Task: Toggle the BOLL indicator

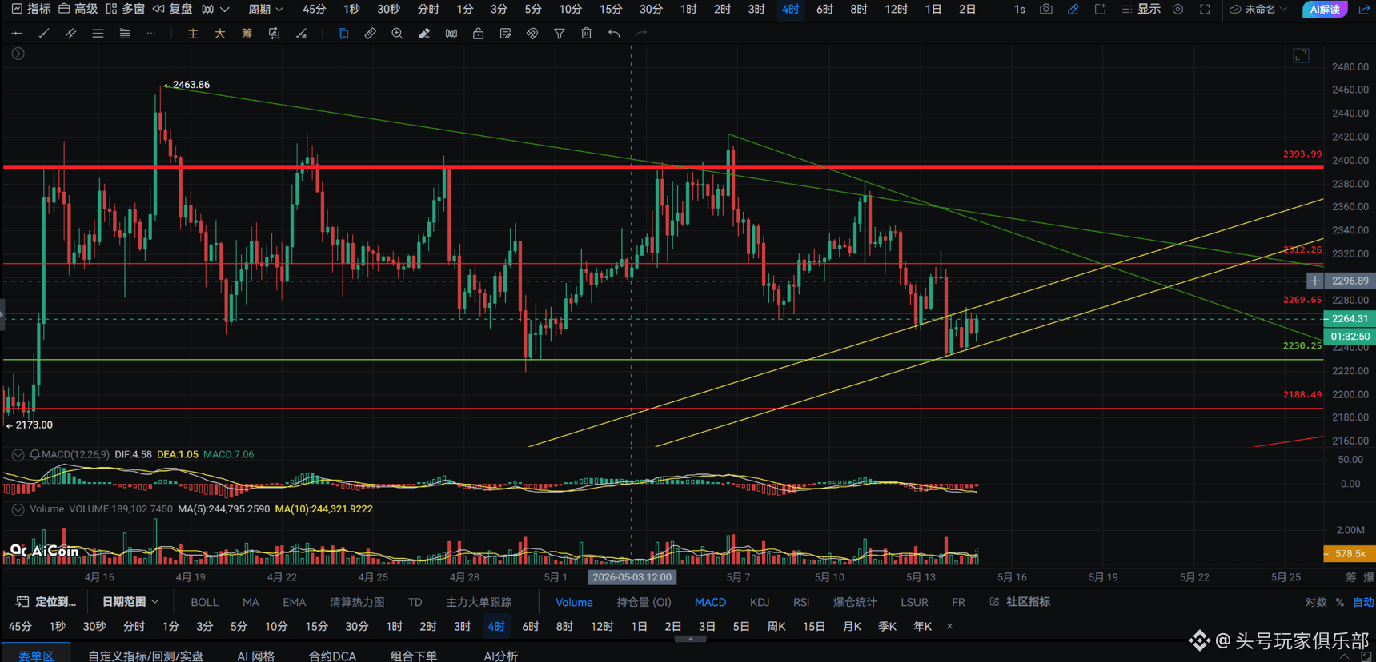Action: [204, 602]
